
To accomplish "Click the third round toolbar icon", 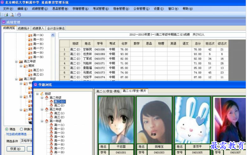I will (19, 15).
